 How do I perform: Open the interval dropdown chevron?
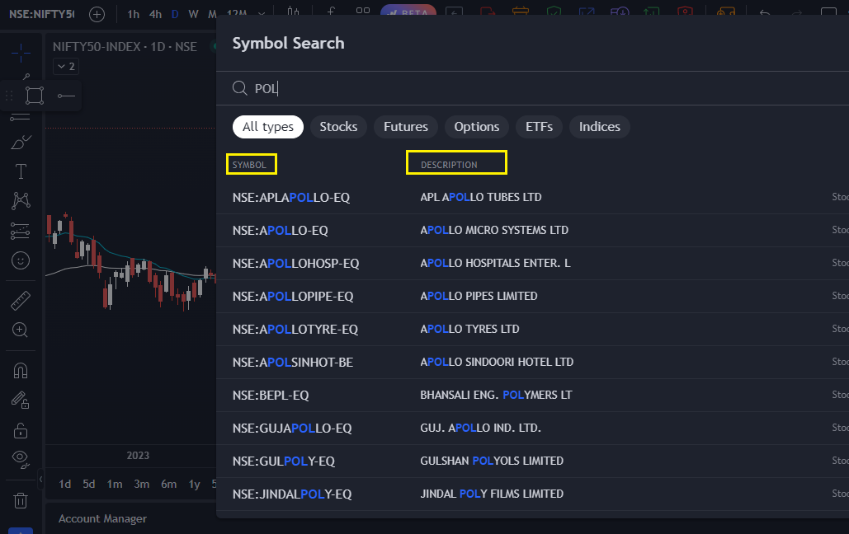[262, 14]
